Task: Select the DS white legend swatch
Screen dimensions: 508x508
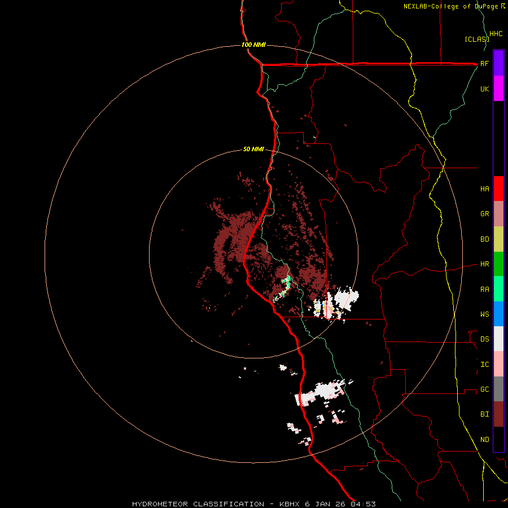Action: point(498,339)
